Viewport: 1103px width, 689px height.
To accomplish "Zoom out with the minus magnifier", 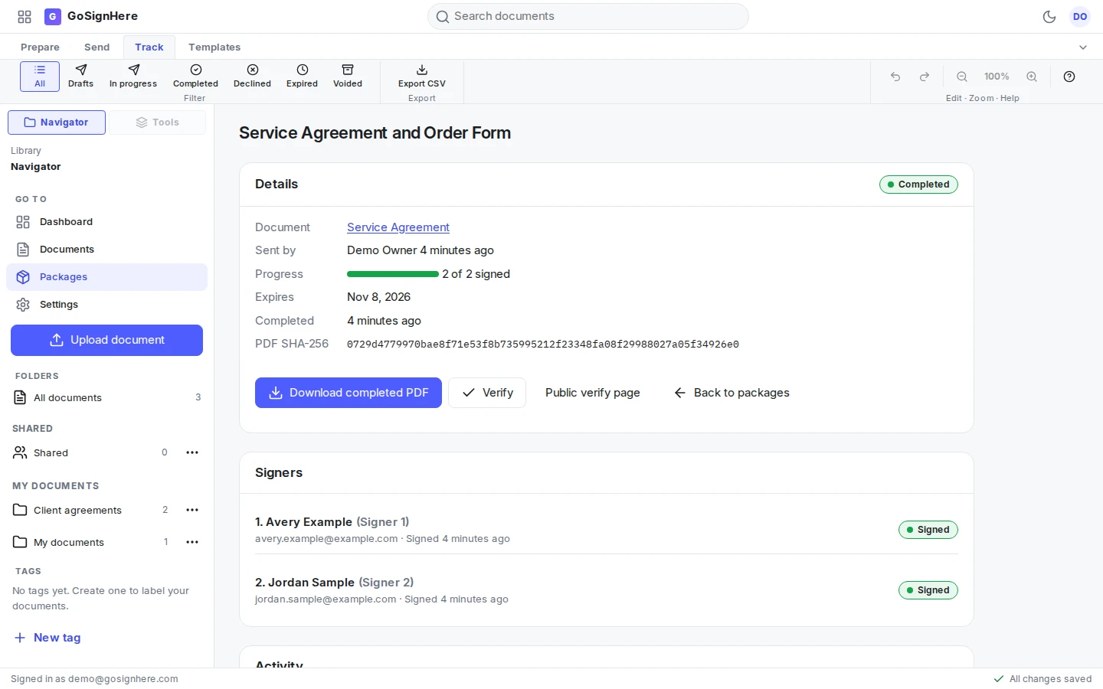I will point(962,77).
